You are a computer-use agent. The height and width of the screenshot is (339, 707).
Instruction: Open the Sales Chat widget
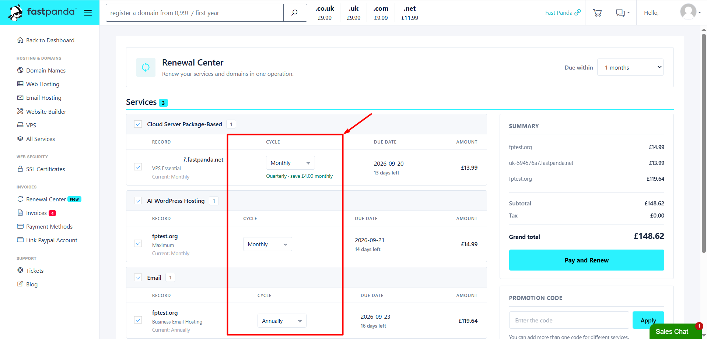click(675, 331)
